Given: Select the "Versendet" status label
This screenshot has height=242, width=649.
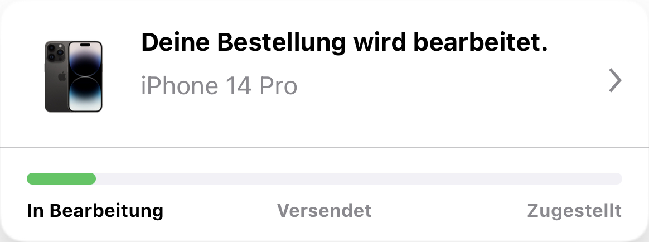Looking at the screenshot, I should click(x=324, y=211).
